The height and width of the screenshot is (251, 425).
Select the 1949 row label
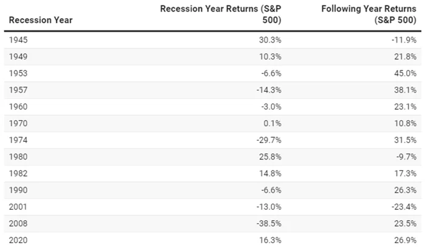pyautogui.click(x=19, y=56)
